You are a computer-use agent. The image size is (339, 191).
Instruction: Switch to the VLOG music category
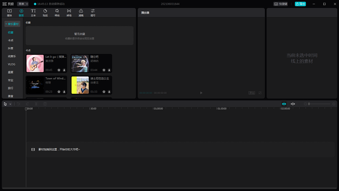[11, 64]
